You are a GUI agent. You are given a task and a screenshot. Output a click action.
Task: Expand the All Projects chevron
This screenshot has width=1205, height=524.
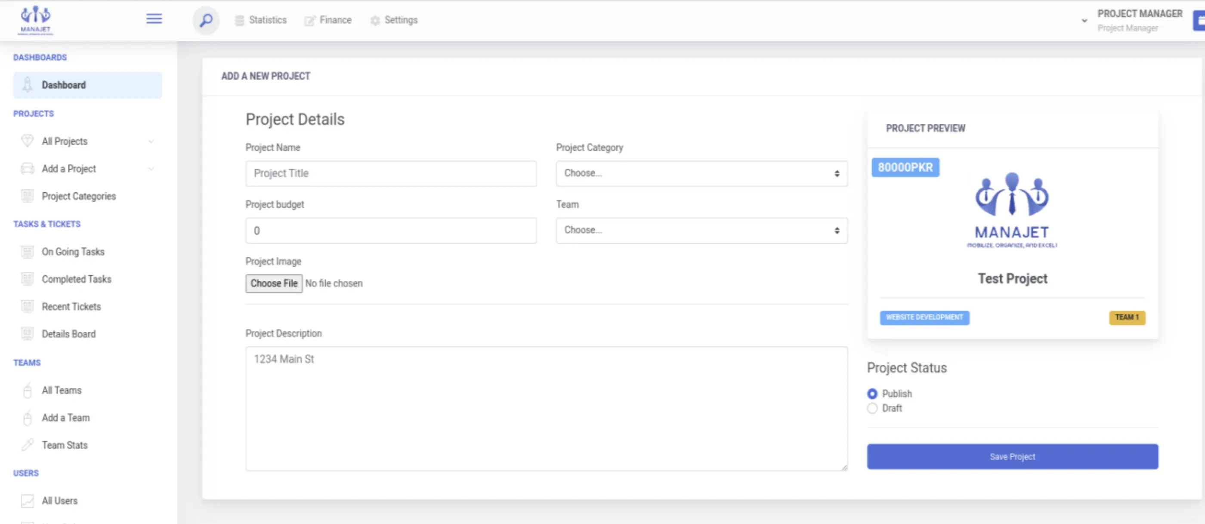pos(151,141)
